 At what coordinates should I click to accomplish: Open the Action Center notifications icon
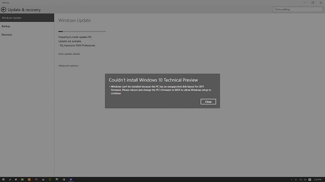click(x=310, y=180)
